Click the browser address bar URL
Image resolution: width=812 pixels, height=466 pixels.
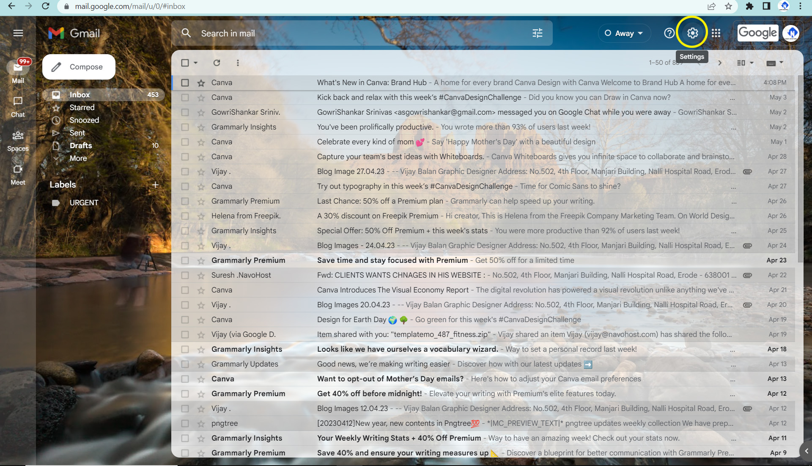(130, 6)
